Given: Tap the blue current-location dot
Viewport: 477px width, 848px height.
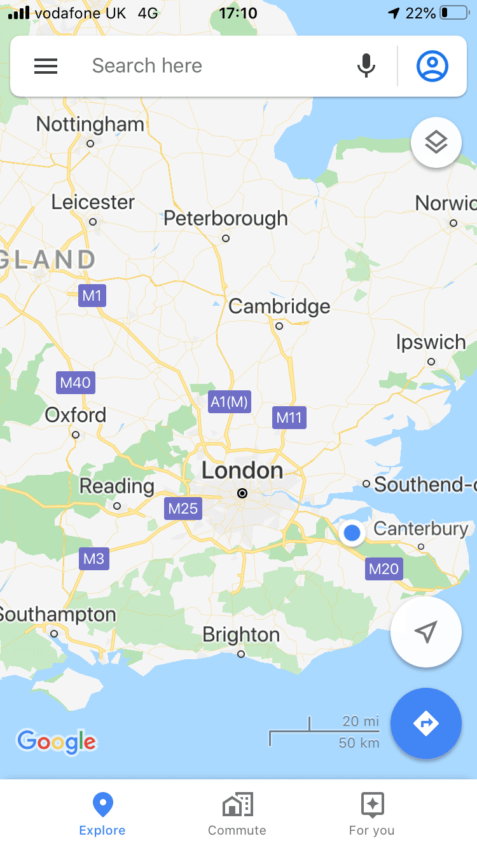Looking at the screenshot, I should click(x=352, y=533).
